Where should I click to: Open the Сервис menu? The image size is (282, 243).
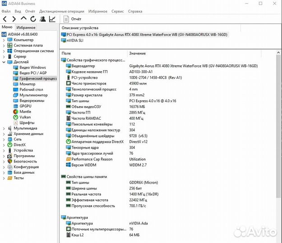coord(117,11)
